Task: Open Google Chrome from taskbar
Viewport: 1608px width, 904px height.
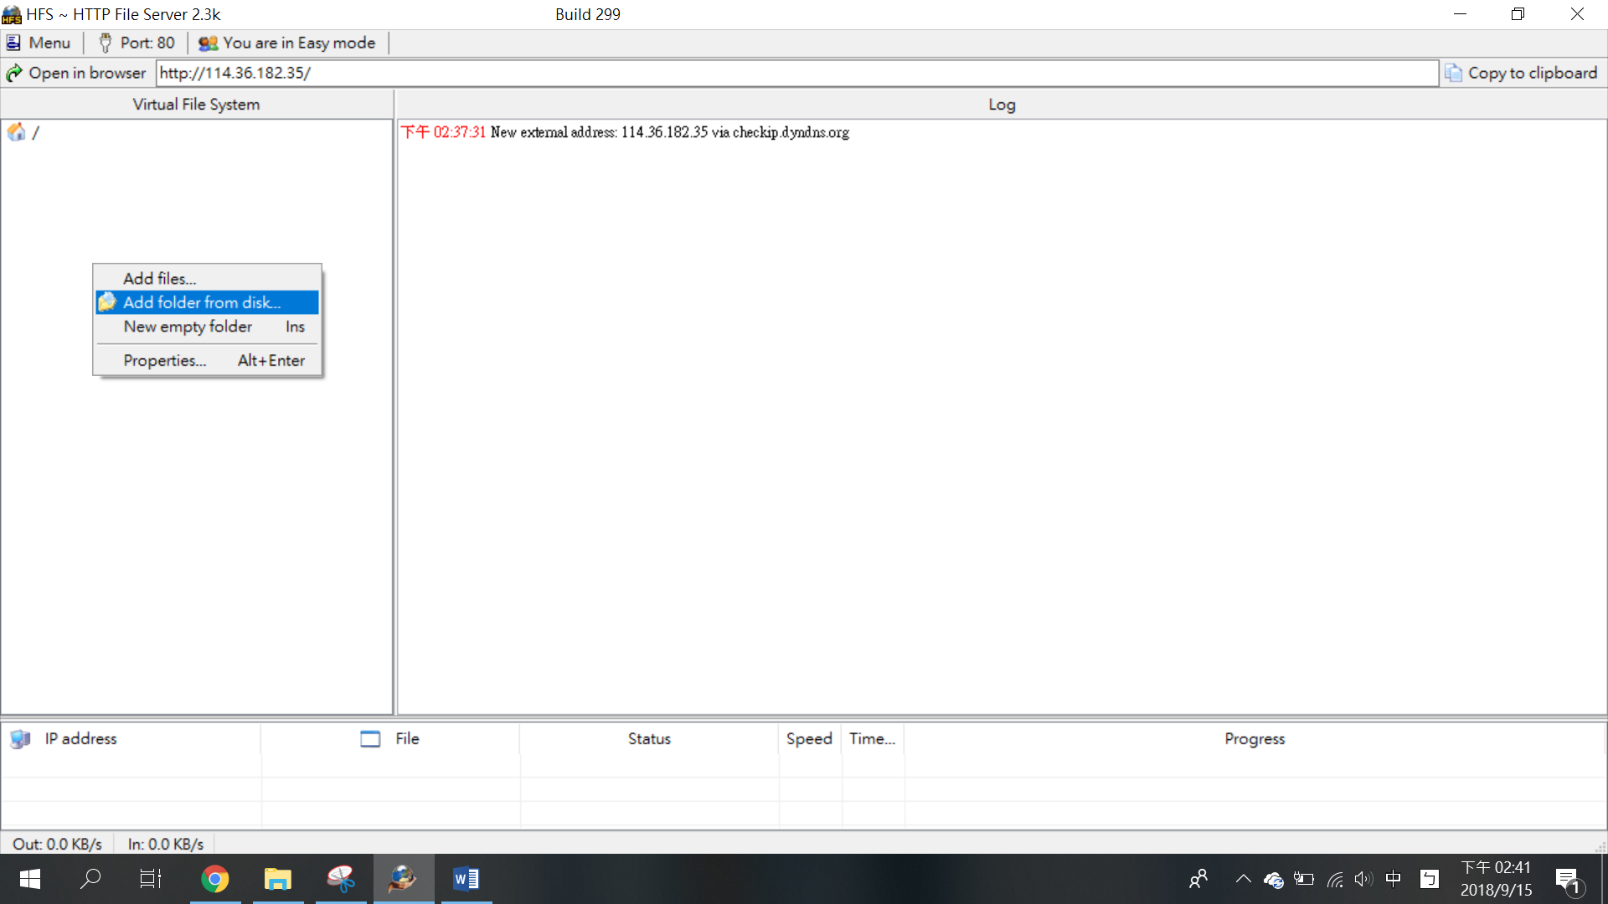Action: click(x=215, y=879)
